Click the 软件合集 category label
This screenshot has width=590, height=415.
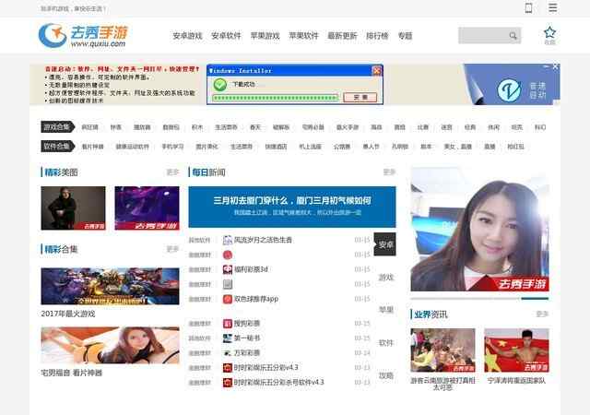click(x=57, y=146)
